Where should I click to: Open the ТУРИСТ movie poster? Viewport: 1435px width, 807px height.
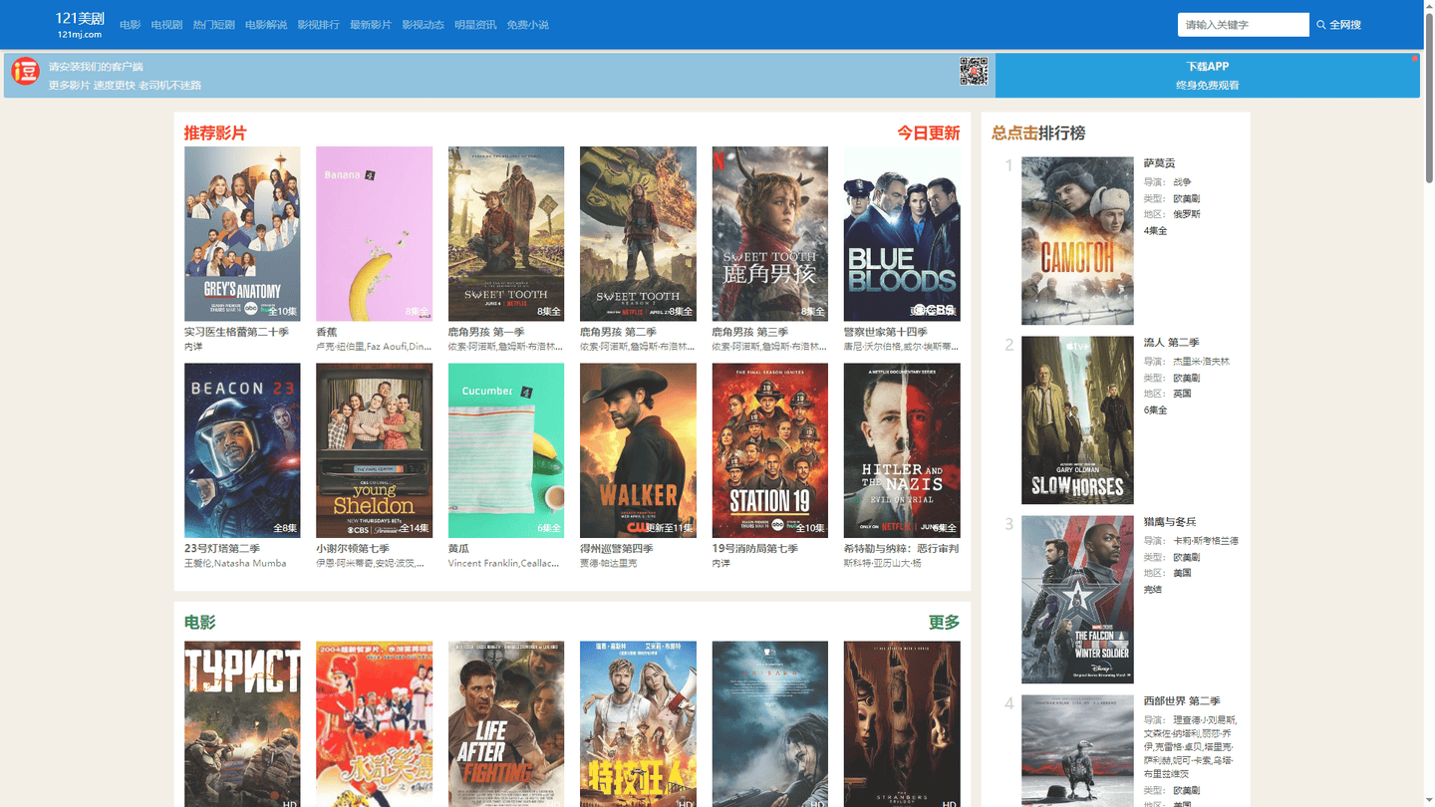tap(242, 724)
